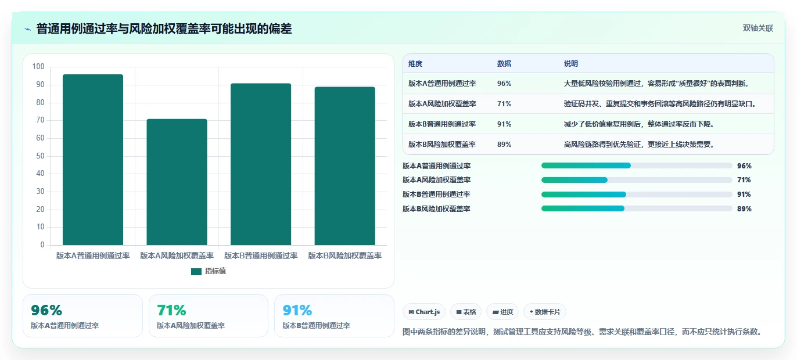Click the 说明 column header
797x360 pixels.
coord(571,64)
